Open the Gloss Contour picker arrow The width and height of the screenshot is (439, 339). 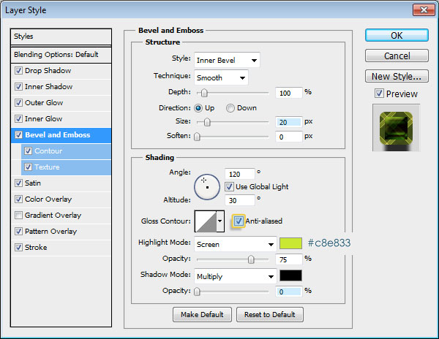[x=220, y=221]
